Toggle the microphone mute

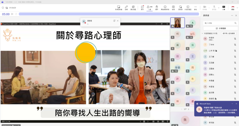click(x=214, y=7)
